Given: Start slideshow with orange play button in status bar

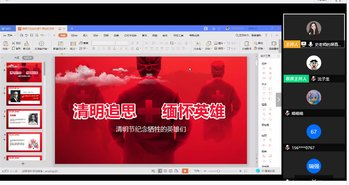Looking at the screenshot, I should [x=185, y=171].
